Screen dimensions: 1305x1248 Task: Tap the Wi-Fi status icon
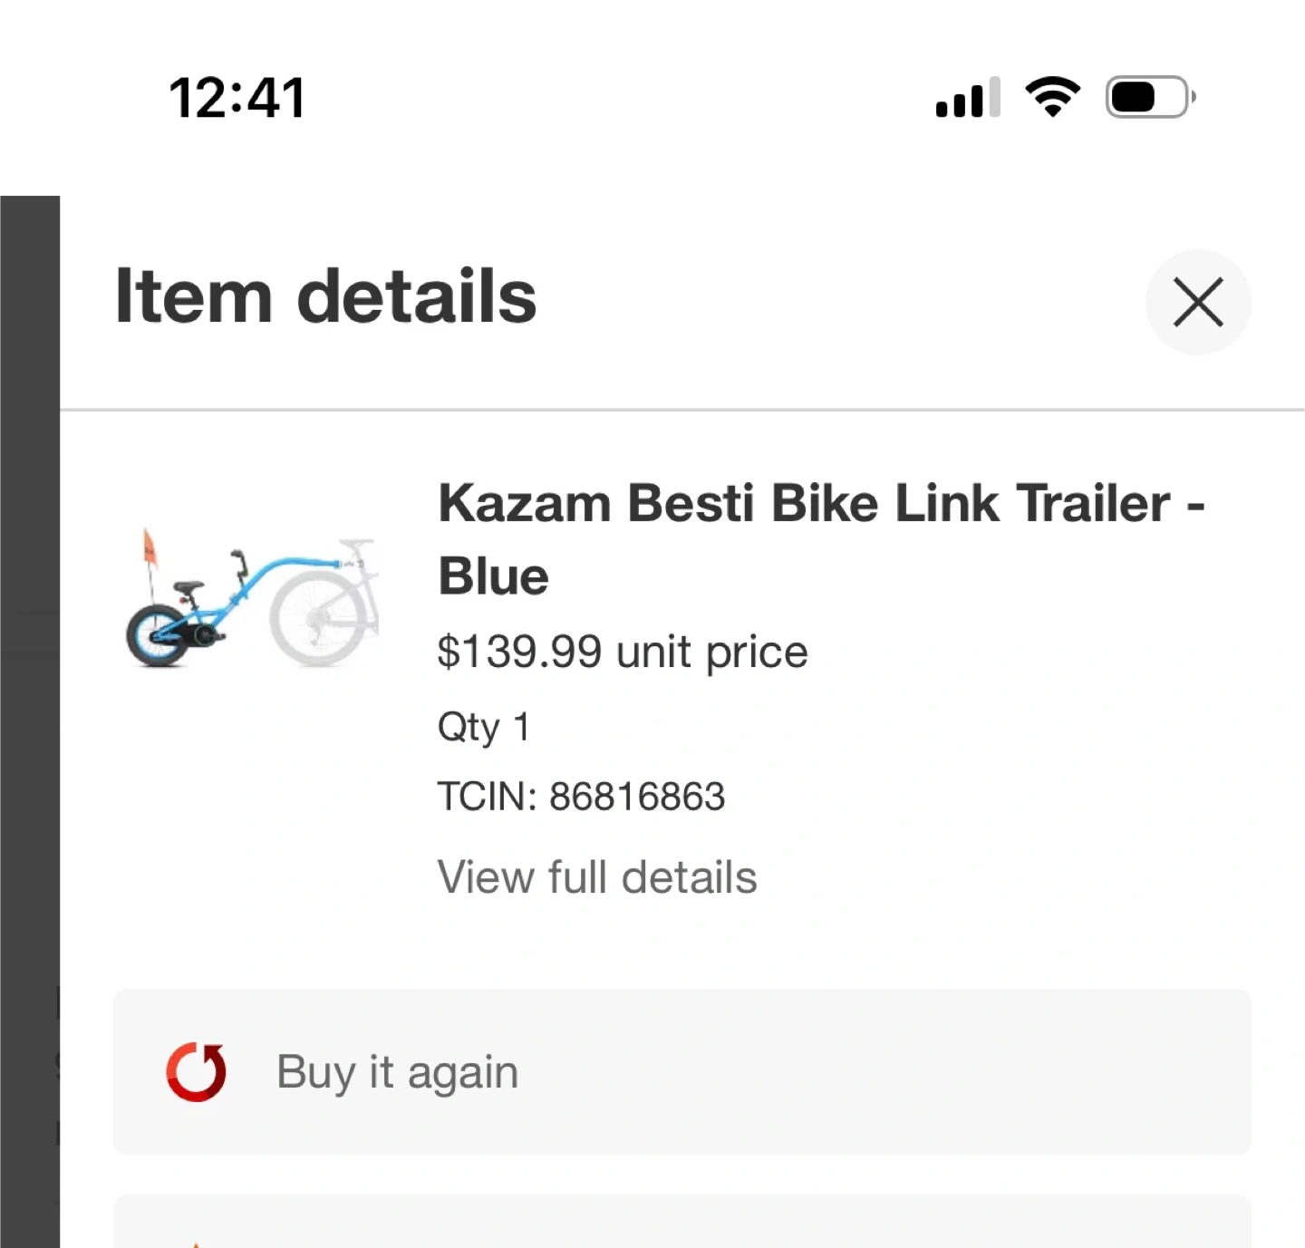[1052, 96]
